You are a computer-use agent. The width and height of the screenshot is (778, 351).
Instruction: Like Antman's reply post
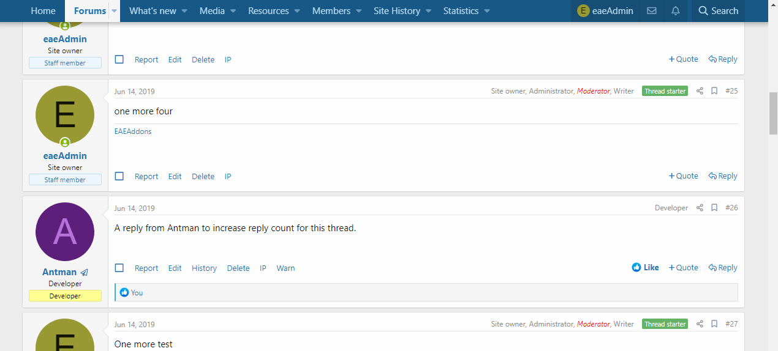(x=646, y=268)
